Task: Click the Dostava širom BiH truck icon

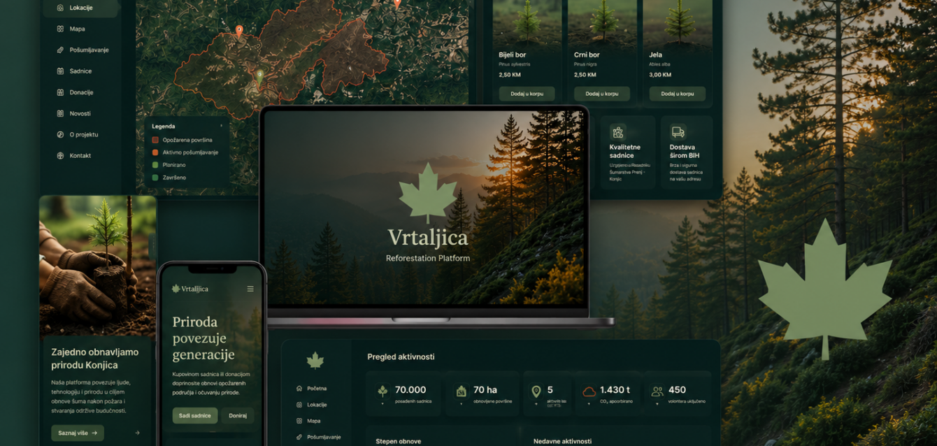Action: click(x=678, y=132)
